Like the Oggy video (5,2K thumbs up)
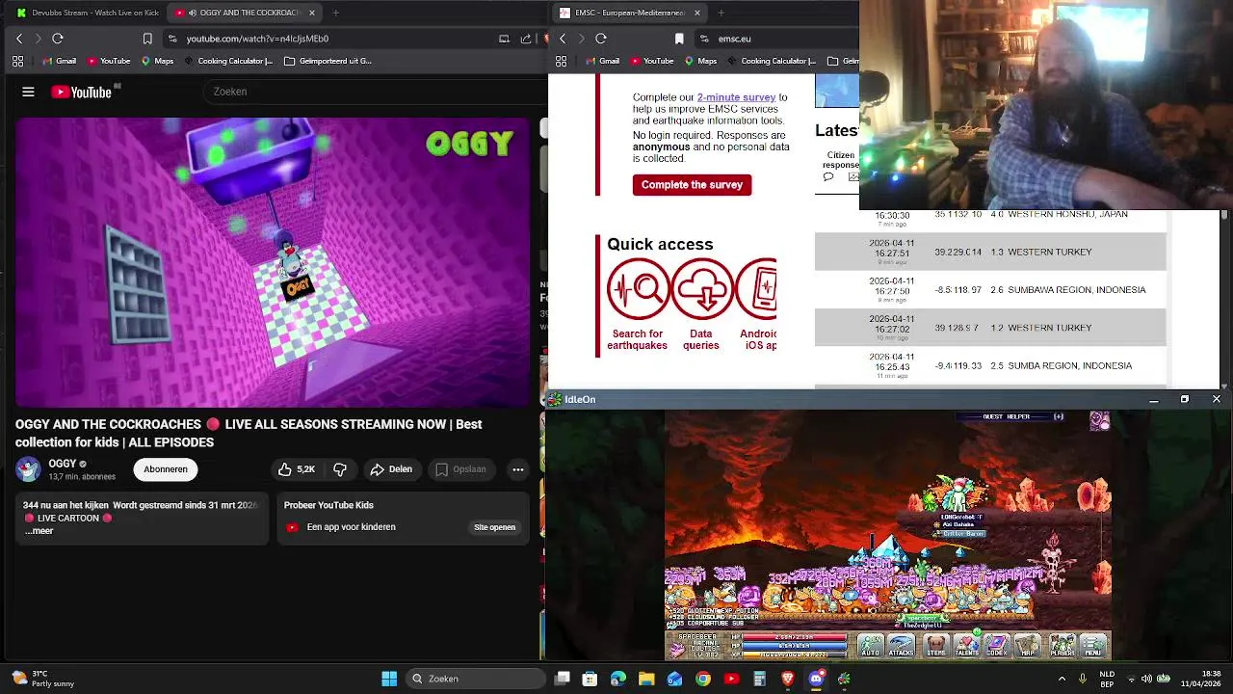Viewport: 1233px width, 694px height. (297, 469)
